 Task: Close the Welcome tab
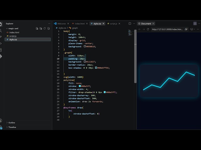click(x=68, y=24)
